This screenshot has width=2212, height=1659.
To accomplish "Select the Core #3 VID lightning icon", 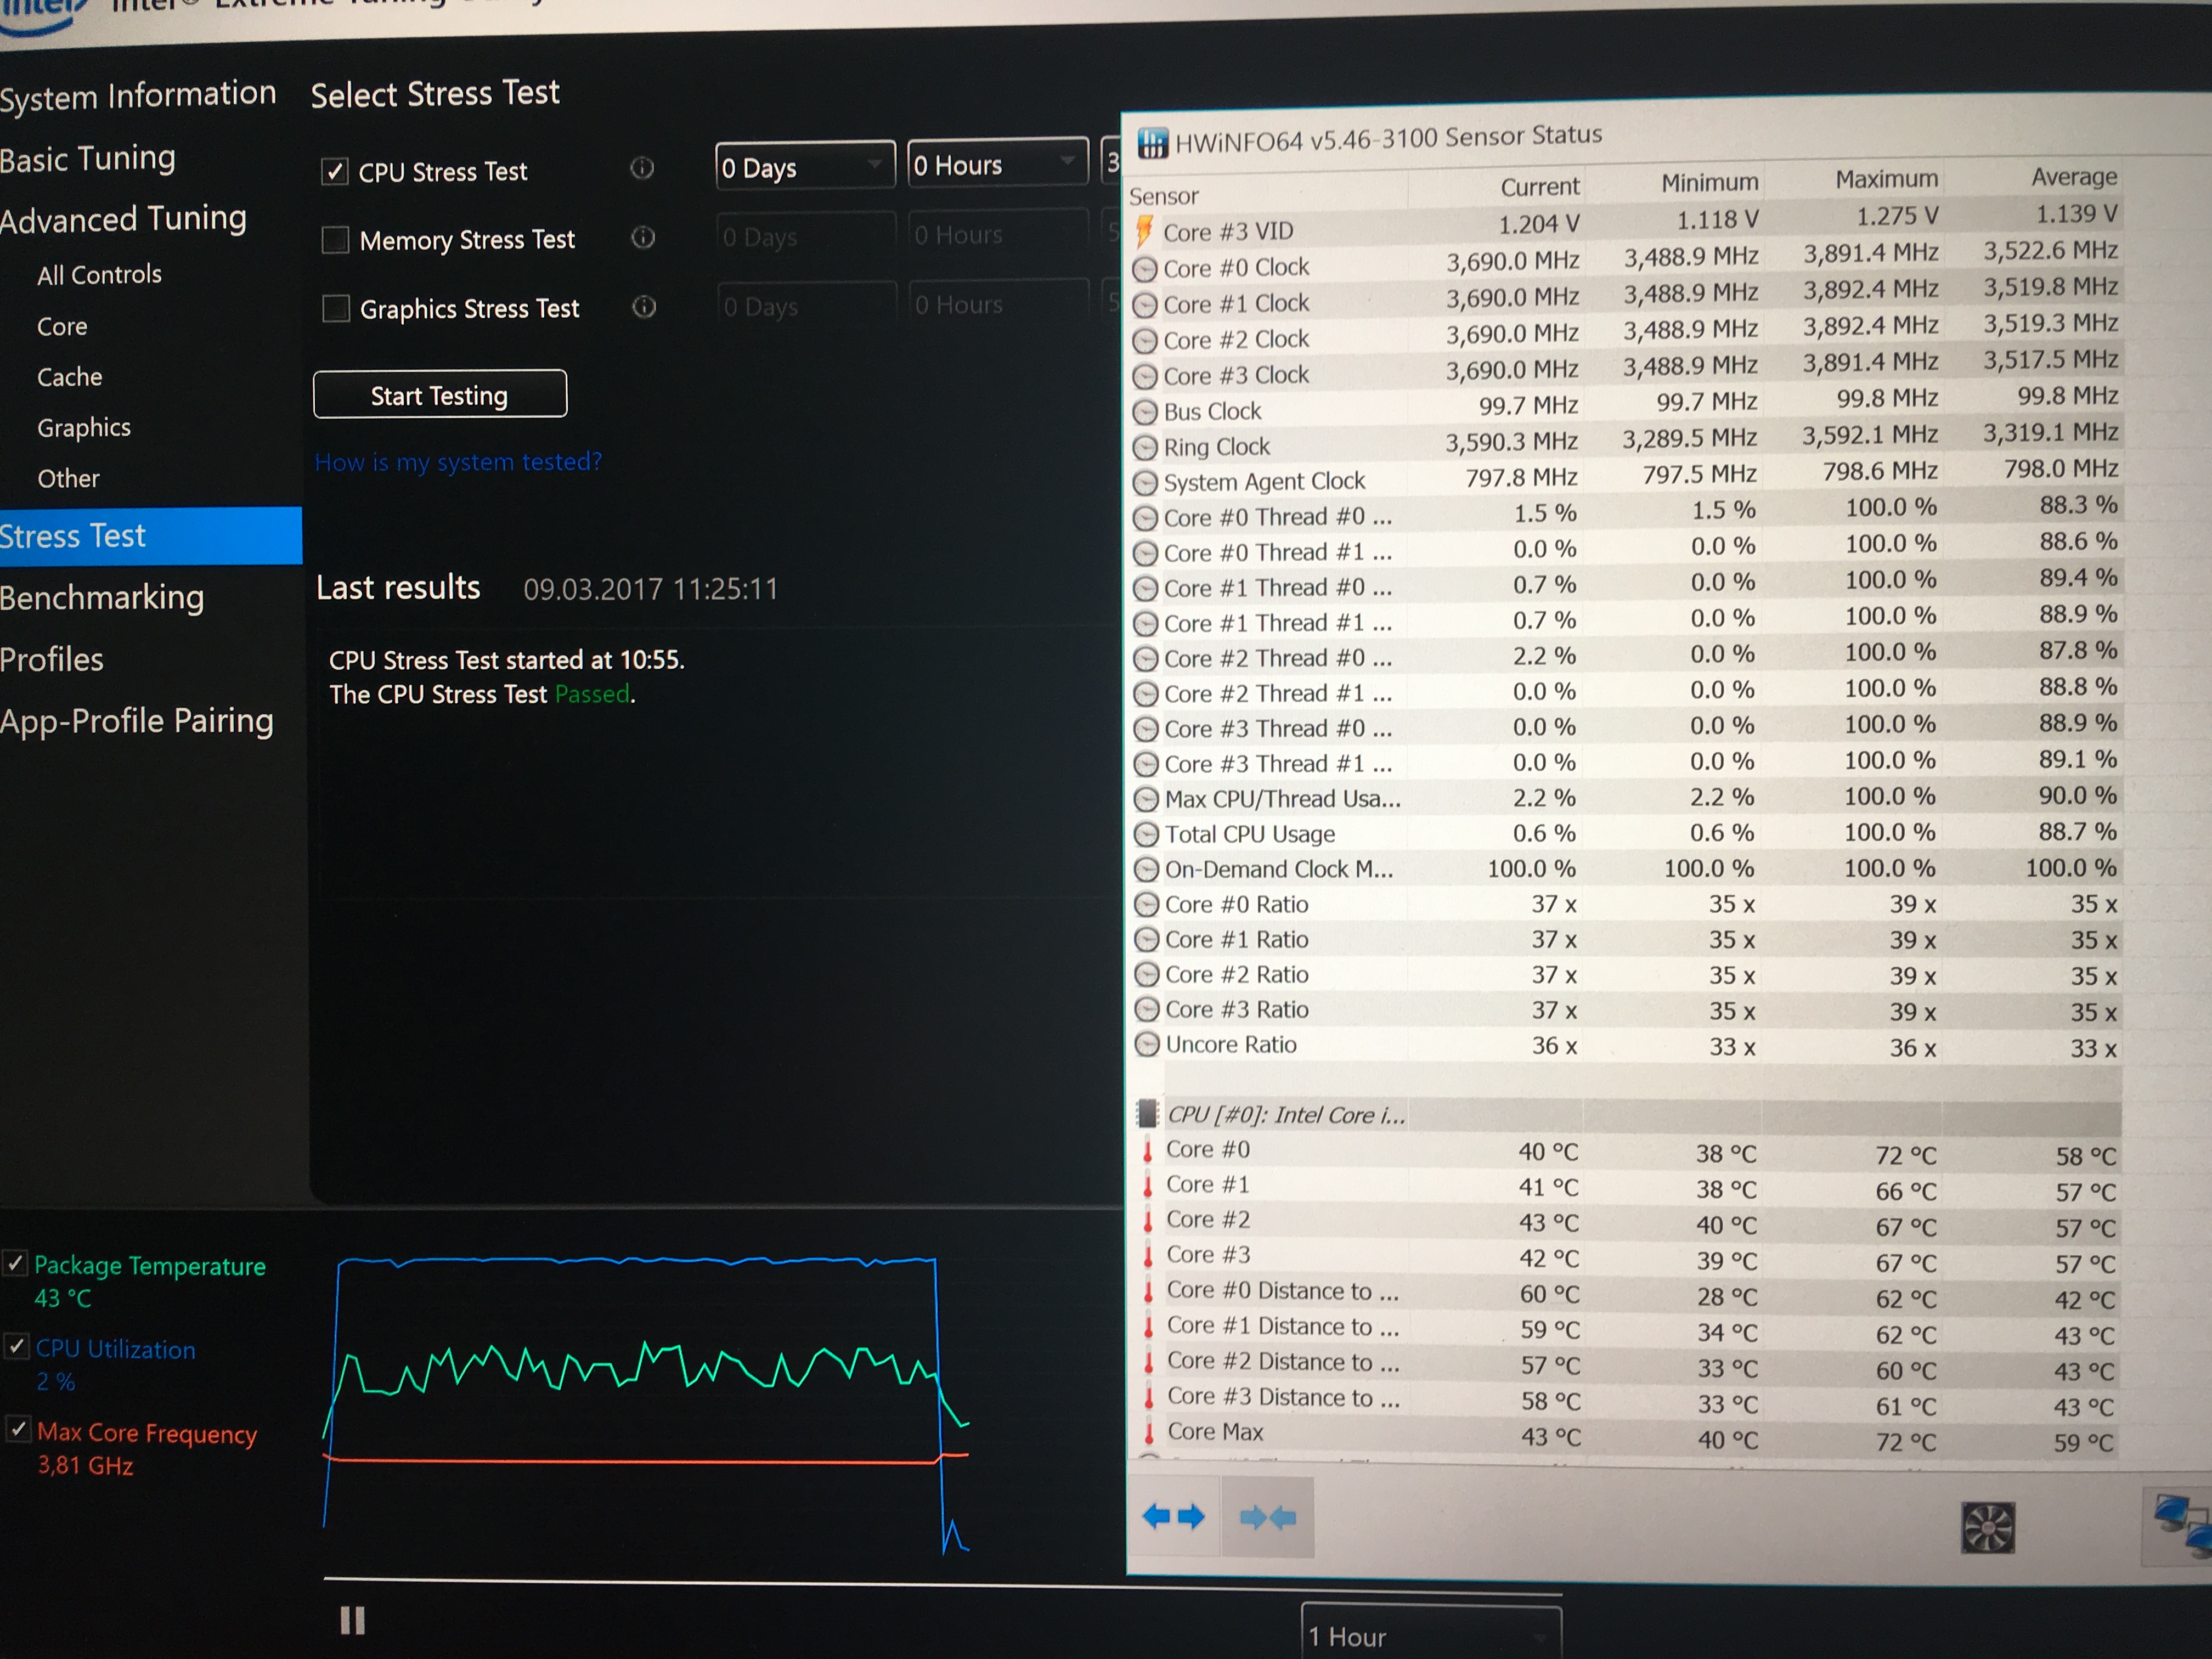I will tap(1144, 231).
